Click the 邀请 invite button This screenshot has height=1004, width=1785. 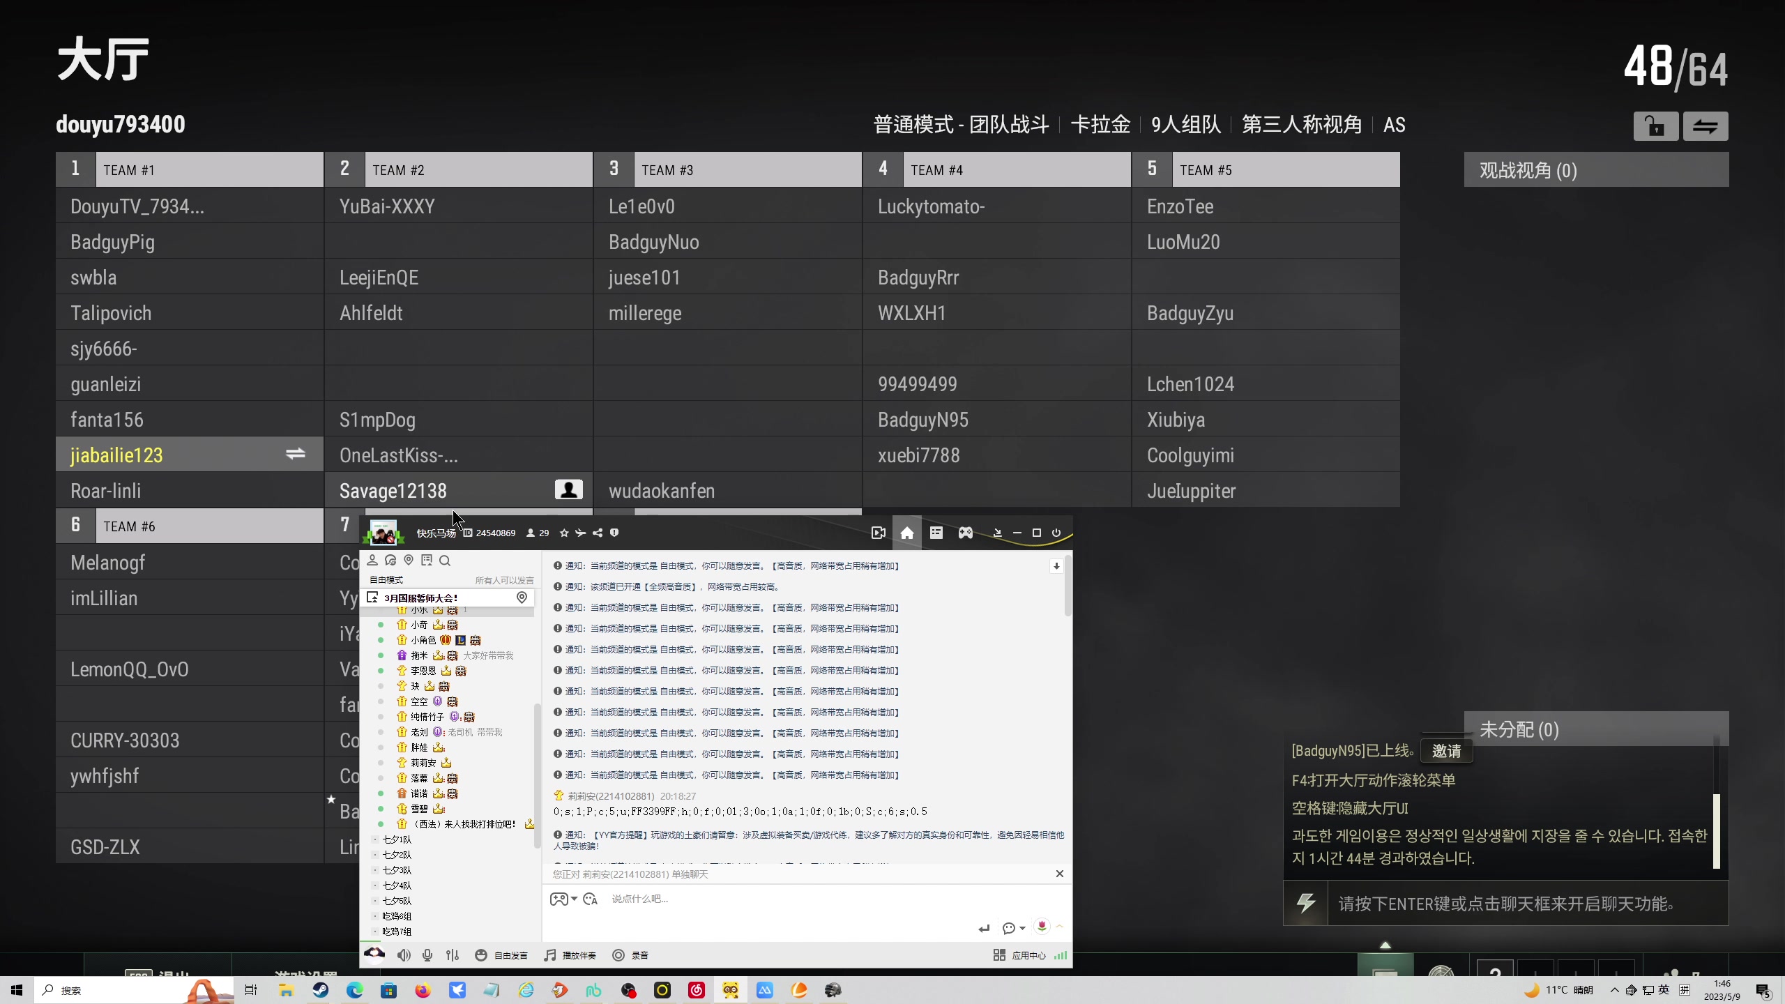point(1447,751)
